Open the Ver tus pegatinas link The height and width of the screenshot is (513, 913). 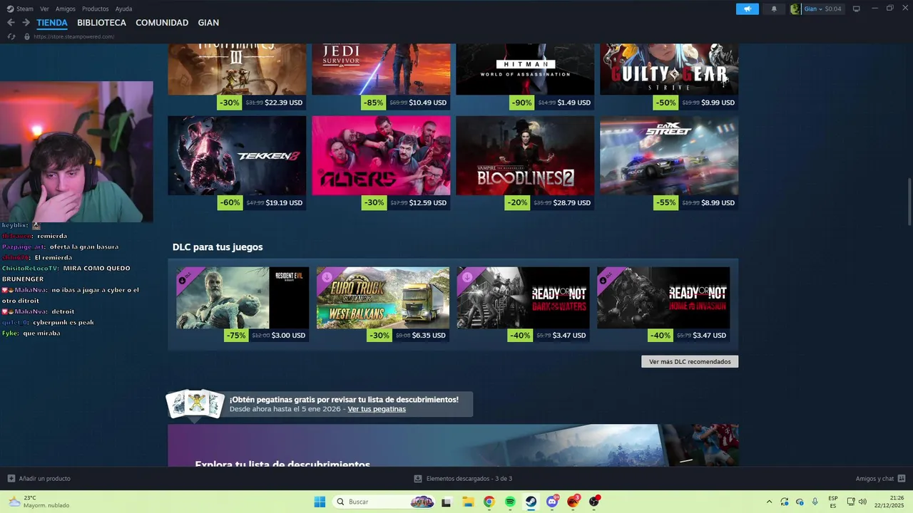tap(377, 409)
